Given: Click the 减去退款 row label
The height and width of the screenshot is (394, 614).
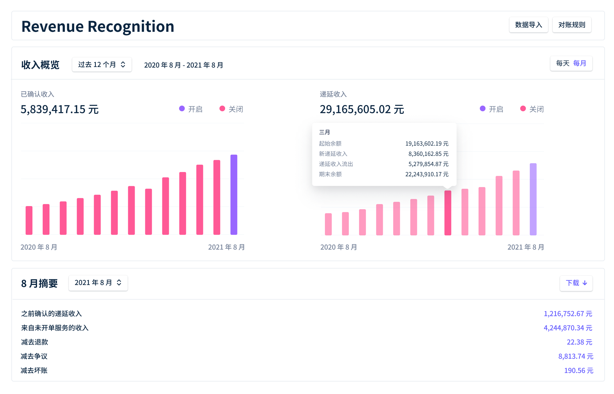Looking at the screenshot, I should click(34, 342).
